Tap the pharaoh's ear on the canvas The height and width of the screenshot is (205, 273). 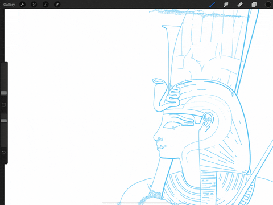[x=208, y=121]
